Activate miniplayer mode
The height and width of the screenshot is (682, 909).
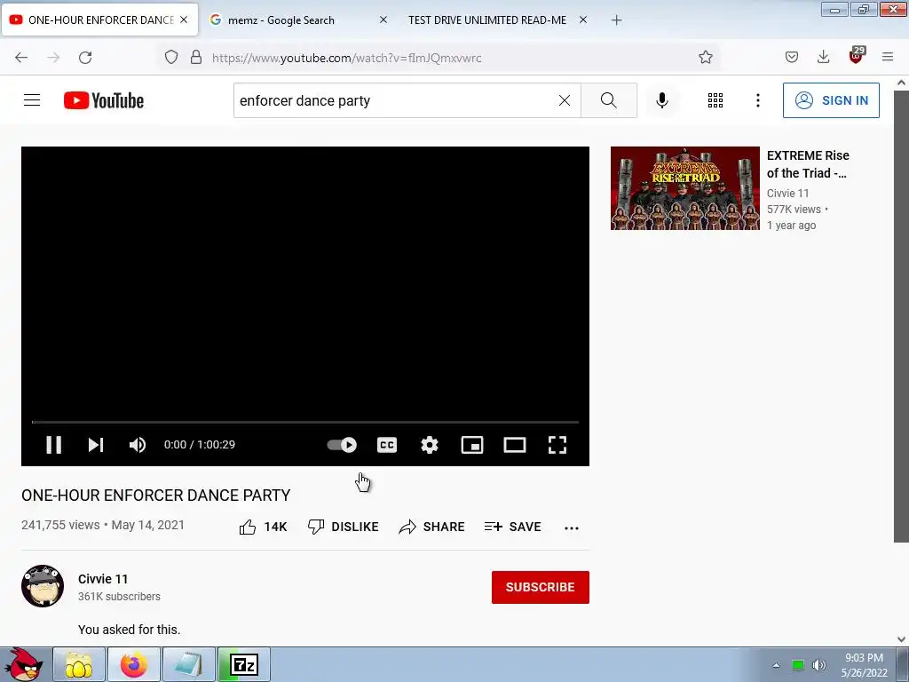[x=472, y=445]
